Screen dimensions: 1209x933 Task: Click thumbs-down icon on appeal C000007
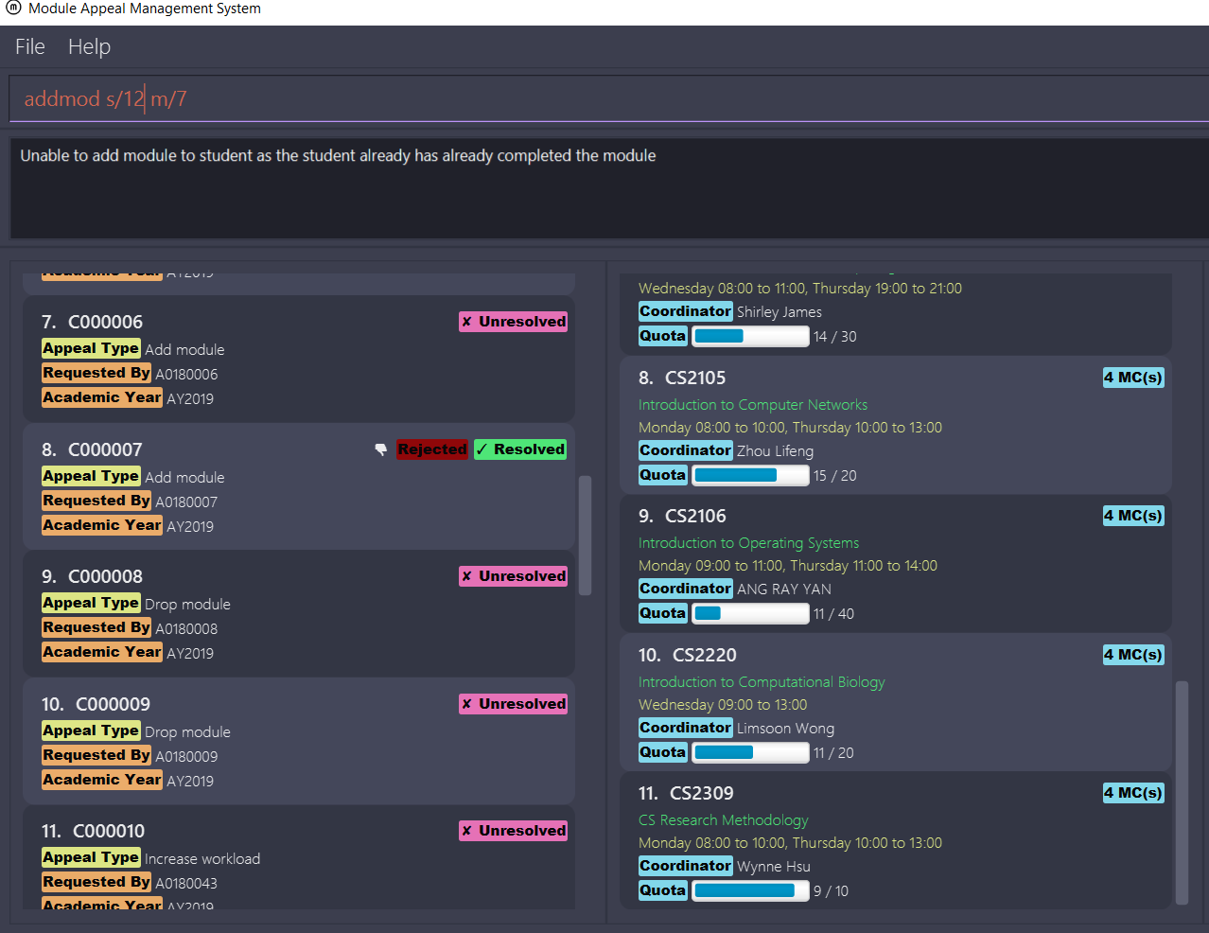[x=381, y=449]
